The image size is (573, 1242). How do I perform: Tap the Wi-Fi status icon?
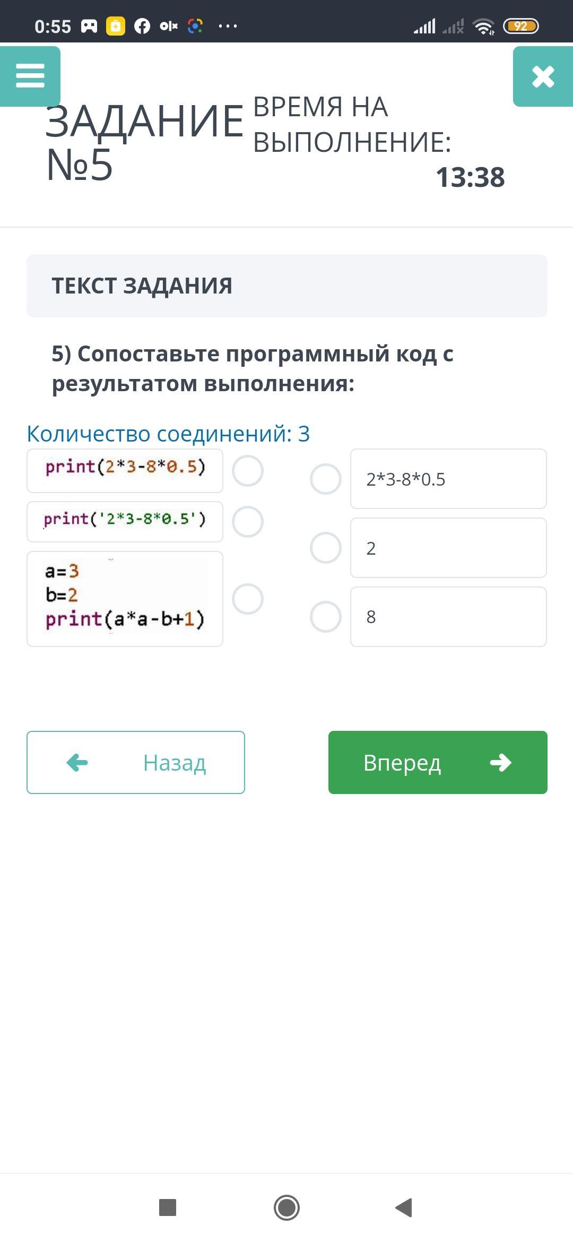[x=483, y=26]
